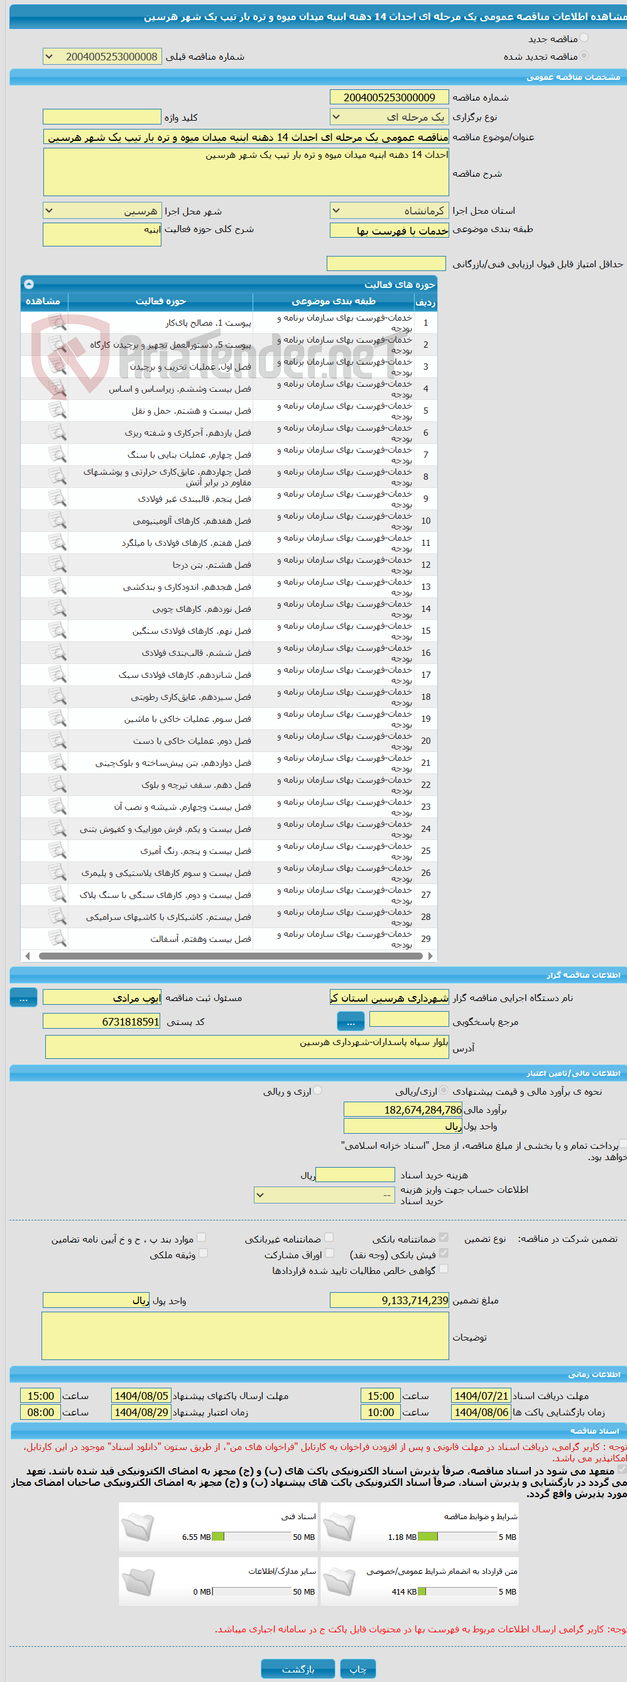Open اسناد فنی documents folder
Image resolution: width=627 pixels, height=1682 pixels.
138,1527
